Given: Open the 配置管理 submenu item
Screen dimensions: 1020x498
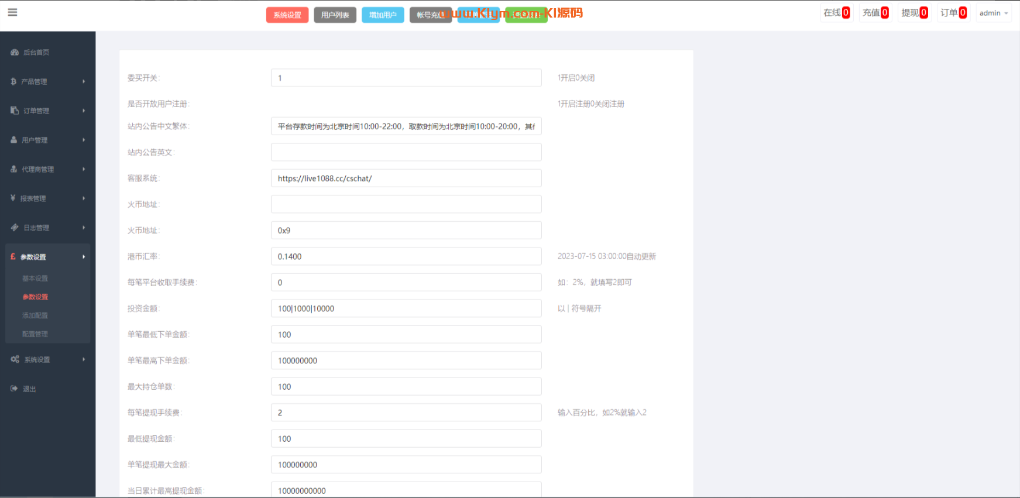Looking at the screenshot, I should [35, 334].
